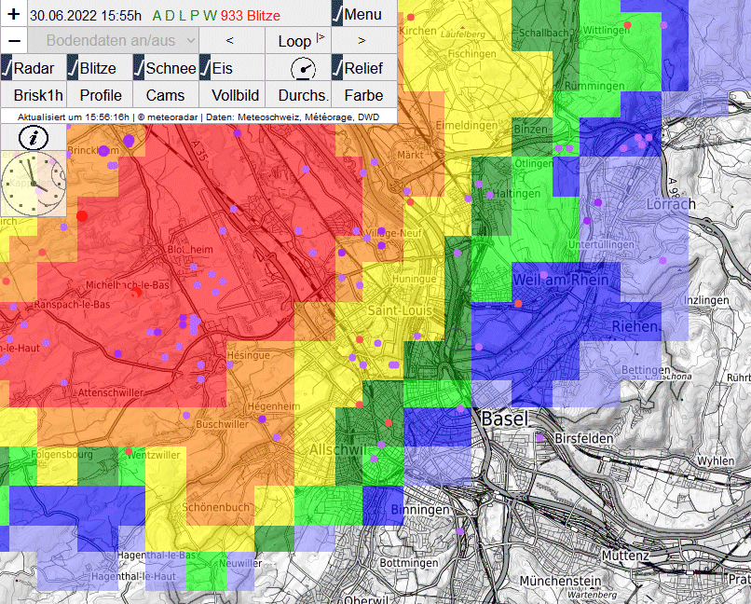
Task: Open the Profile menu item
Action: coord(100,95)
